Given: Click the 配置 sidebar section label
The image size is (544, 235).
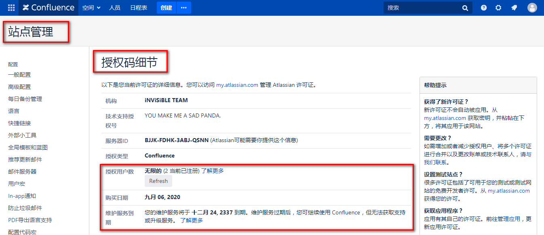Looking at the screenshot, I should pos(13,64).
